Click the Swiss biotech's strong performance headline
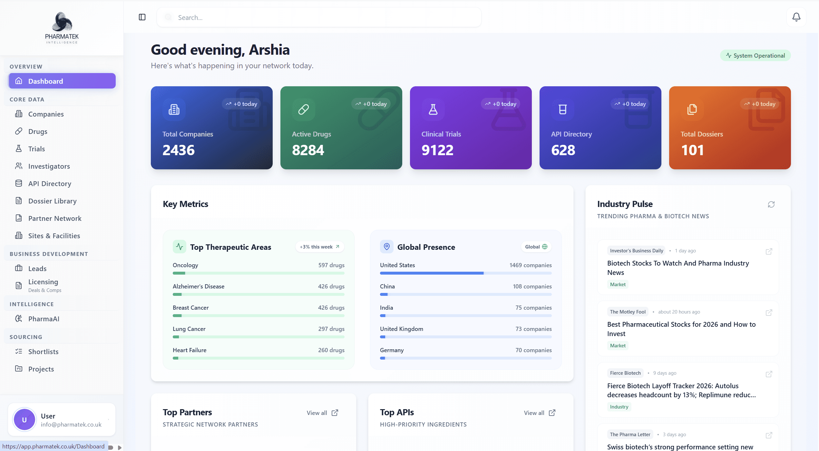 680,447
